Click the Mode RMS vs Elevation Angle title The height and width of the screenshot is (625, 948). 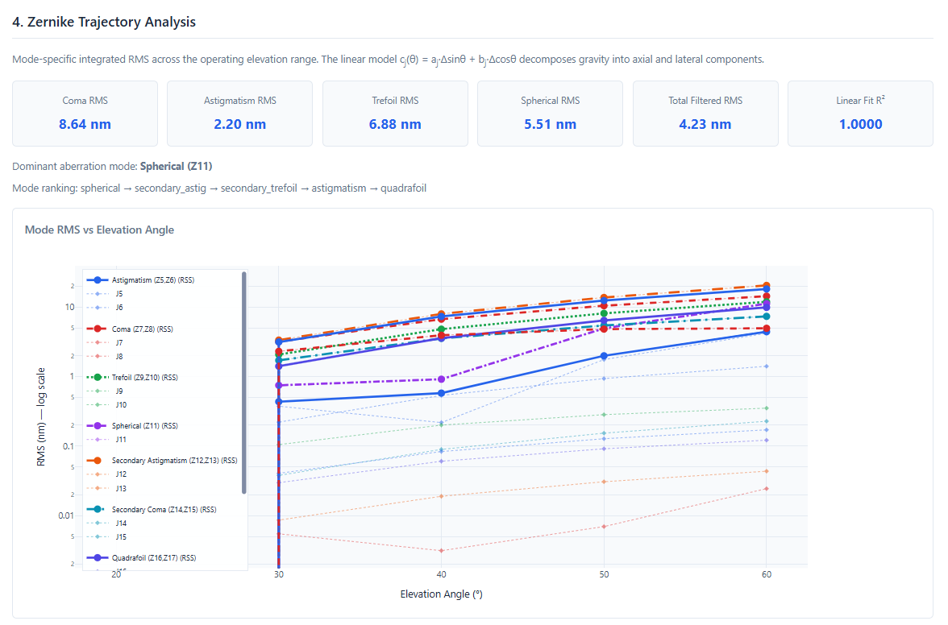coord(99,230)
